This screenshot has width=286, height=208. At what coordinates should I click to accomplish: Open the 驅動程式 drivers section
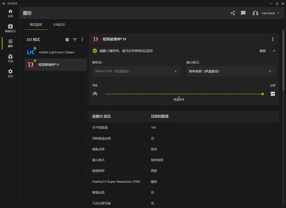pyautogui.click(x=10, y=28)
